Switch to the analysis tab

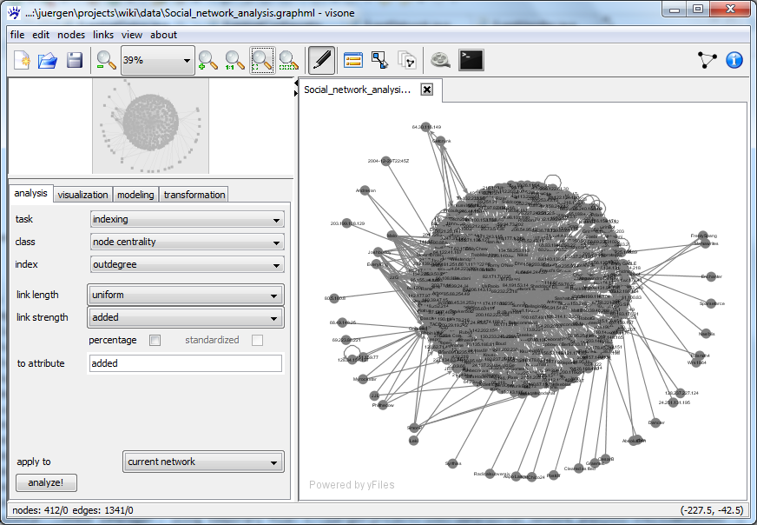pos(31,193)
